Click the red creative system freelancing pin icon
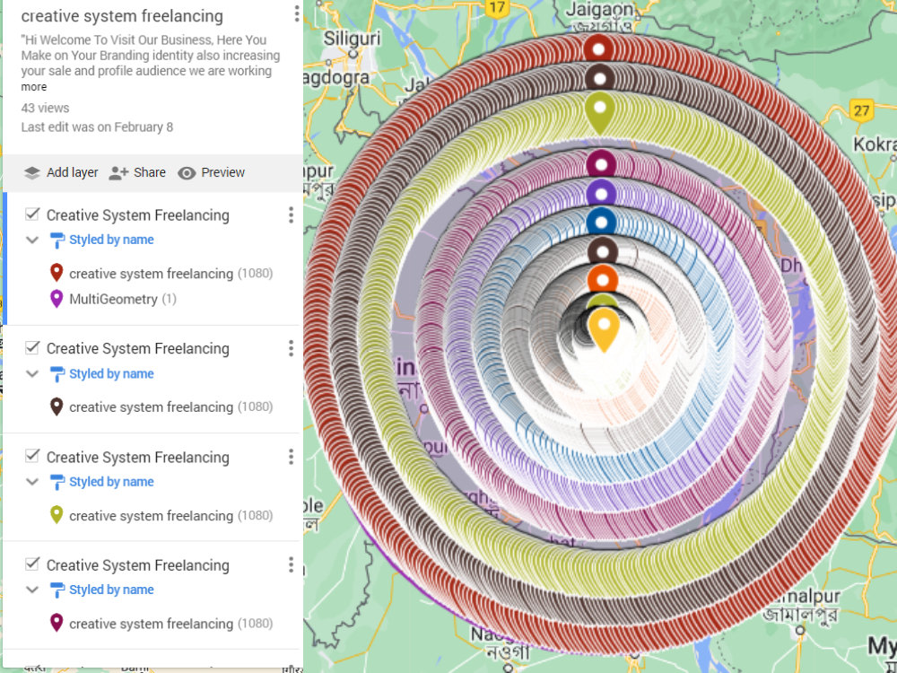The width and height of the screenshot is (897, 673). [57, 273]
